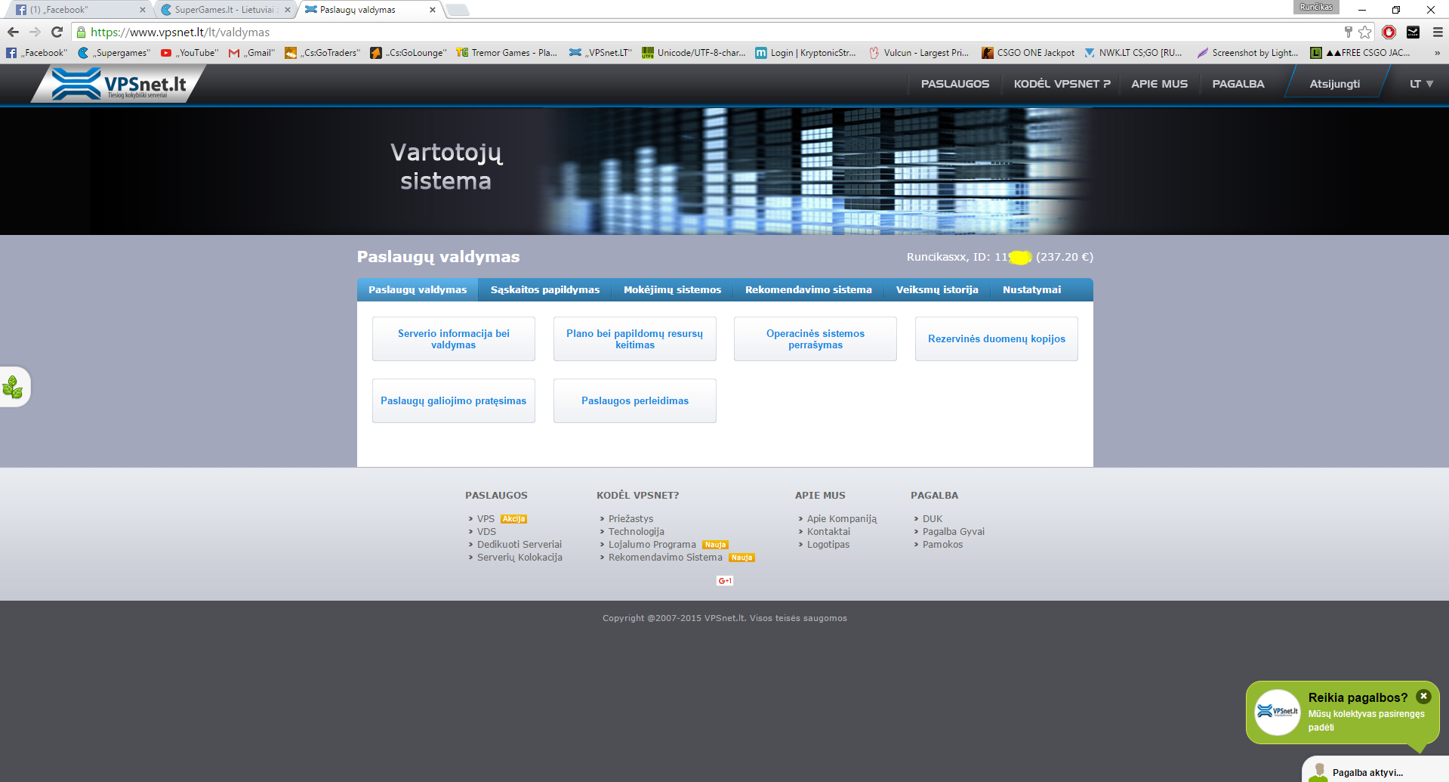Close the Reikia pagalbos help bubble
The height and width of the screenshot is (782, 1449).
[x=1423, y=696]
